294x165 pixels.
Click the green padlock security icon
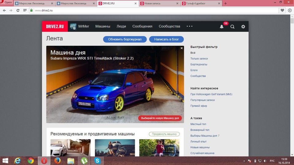point(32,10)
